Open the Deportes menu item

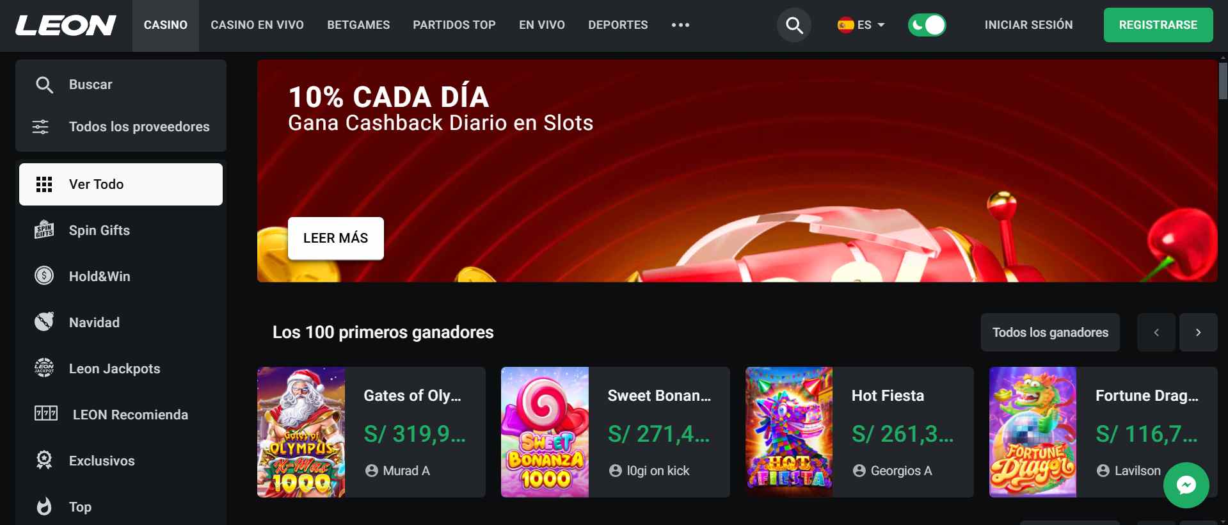pyautogui.click(x=618, y=25)
